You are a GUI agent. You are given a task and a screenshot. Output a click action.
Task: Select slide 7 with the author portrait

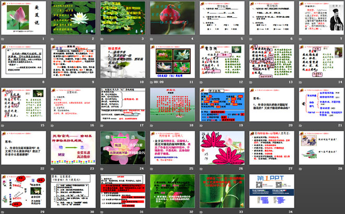click(x=321, y=18)
